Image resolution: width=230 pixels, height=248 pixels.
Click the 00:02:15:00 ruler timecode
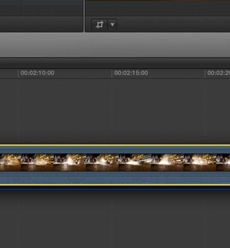131,73
